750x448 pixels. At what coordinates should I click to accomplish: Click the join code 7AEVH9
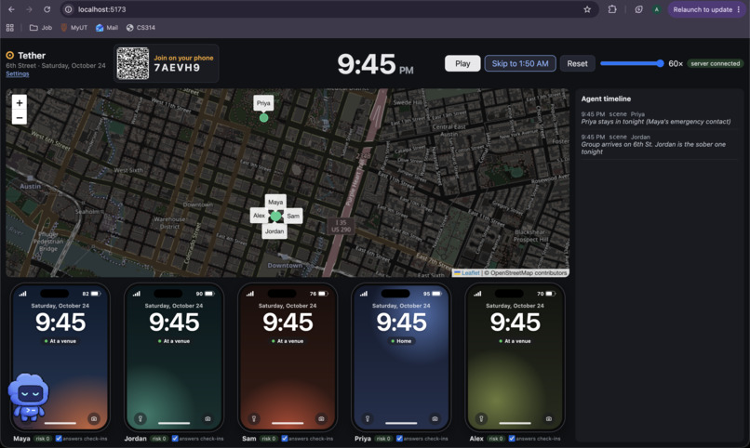click(x=177, y=68)
